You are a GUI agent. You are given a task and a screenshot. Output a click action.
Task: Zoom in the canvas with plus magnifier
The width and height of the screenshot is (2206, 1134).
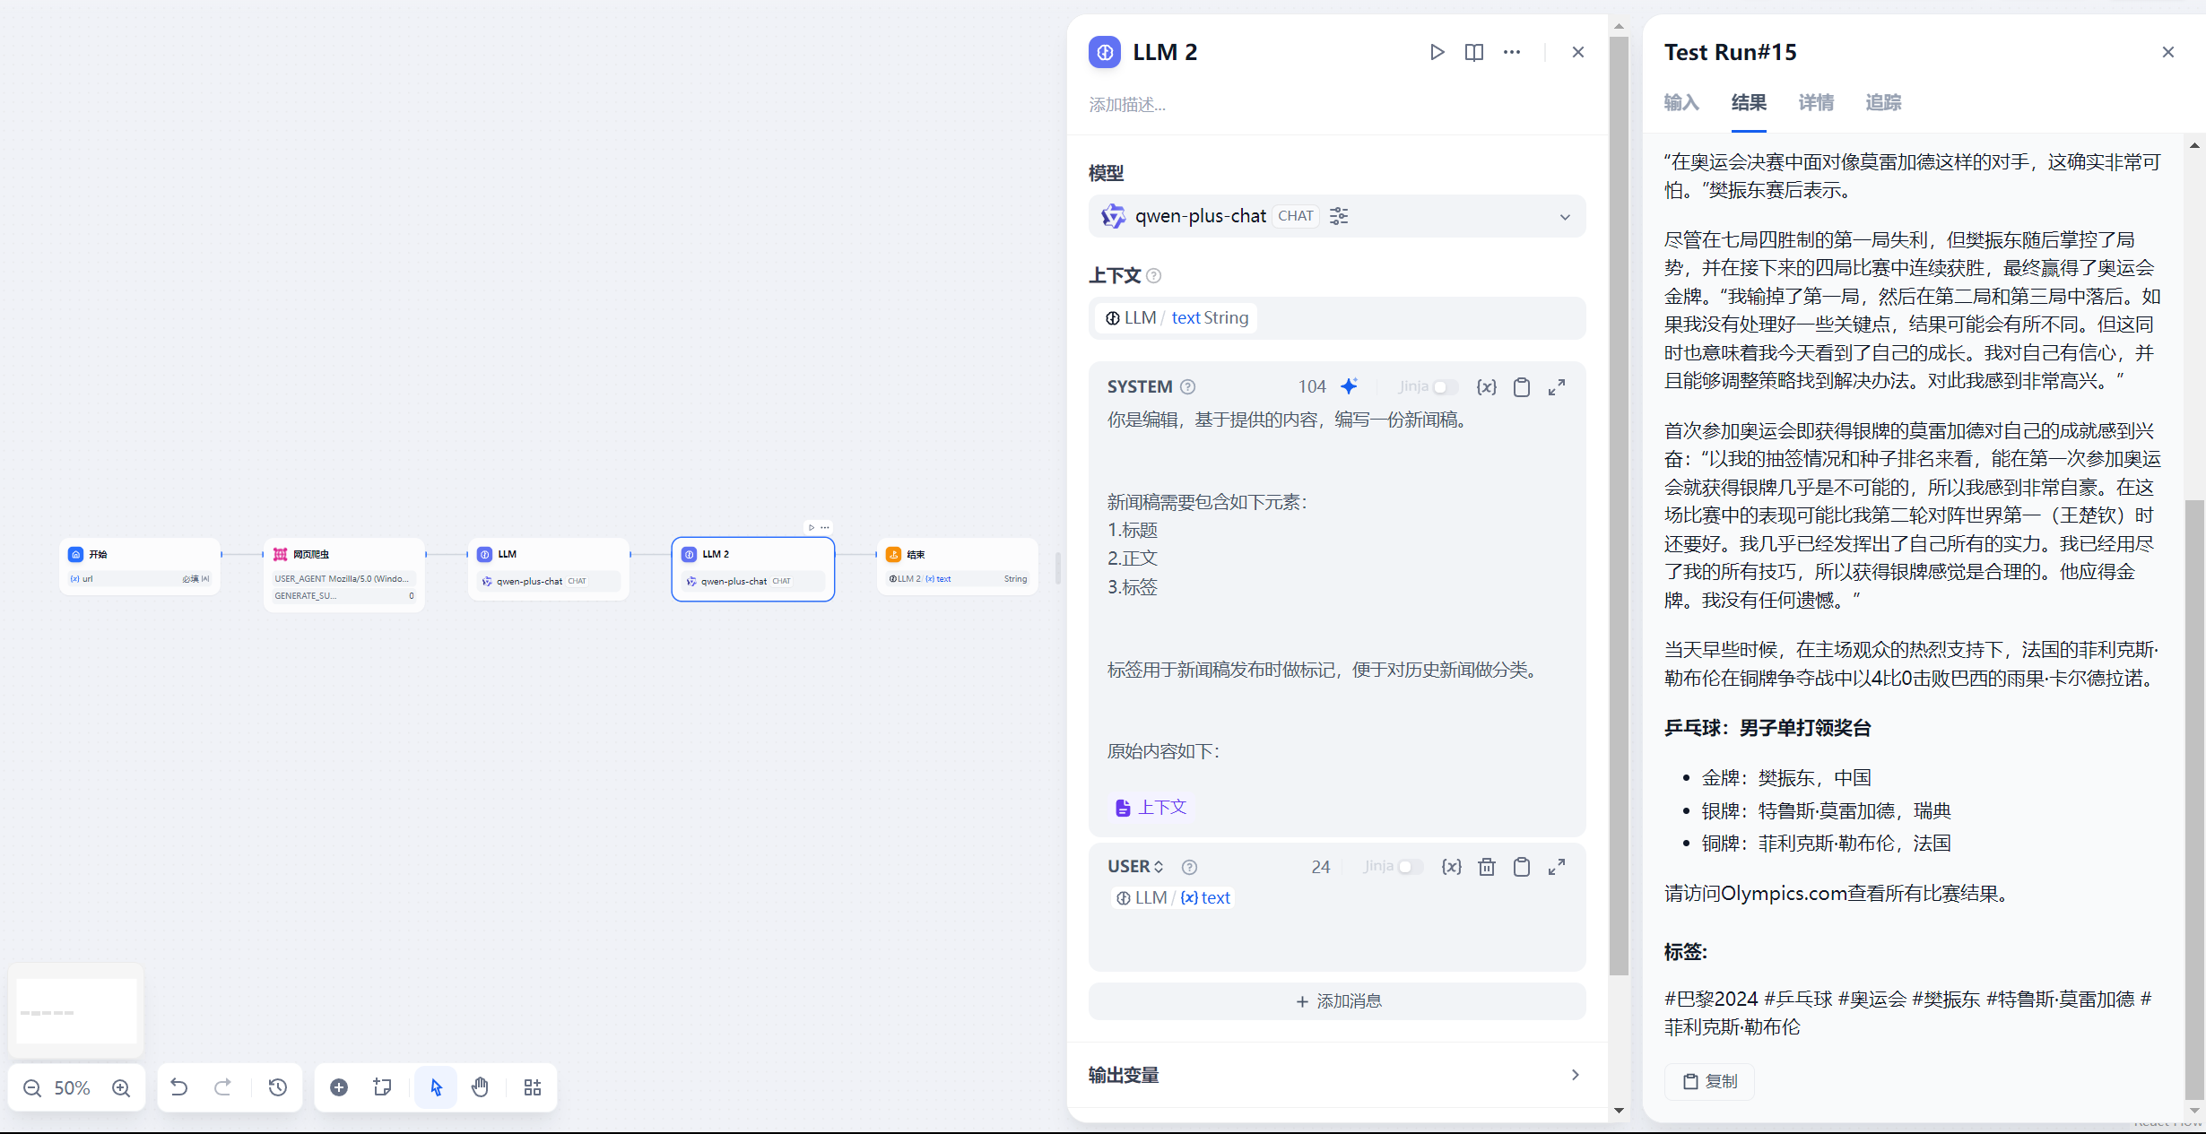(x=121, y=1087)
